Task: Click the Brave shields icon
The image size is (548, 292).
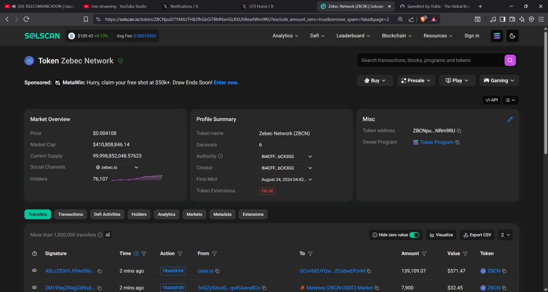Action: click(423, 19)
